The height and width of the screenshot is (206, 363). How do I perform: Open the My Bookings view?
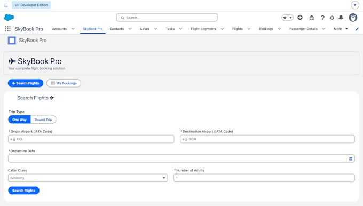[64, 83]
